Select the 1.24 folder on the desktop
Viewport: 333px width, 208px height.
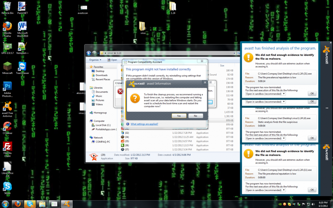click(173, 8)
